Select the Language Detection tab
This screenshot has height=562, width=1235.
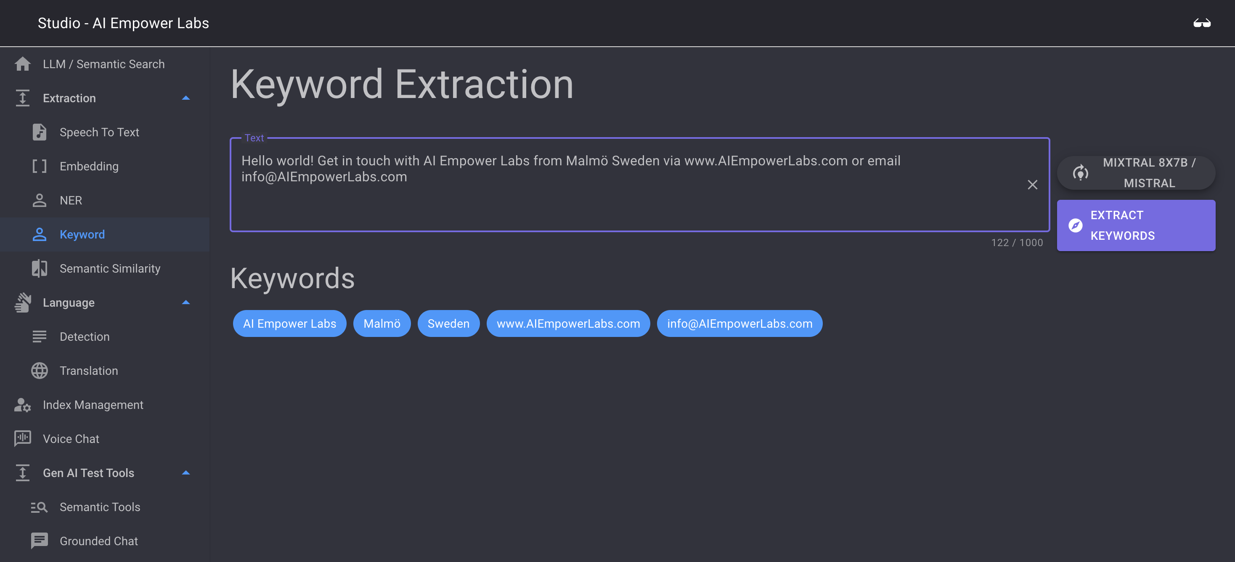coord(84,336)
